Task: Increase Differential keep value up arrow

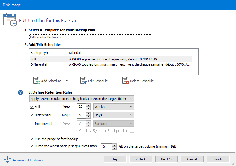Action: [89, 114]
